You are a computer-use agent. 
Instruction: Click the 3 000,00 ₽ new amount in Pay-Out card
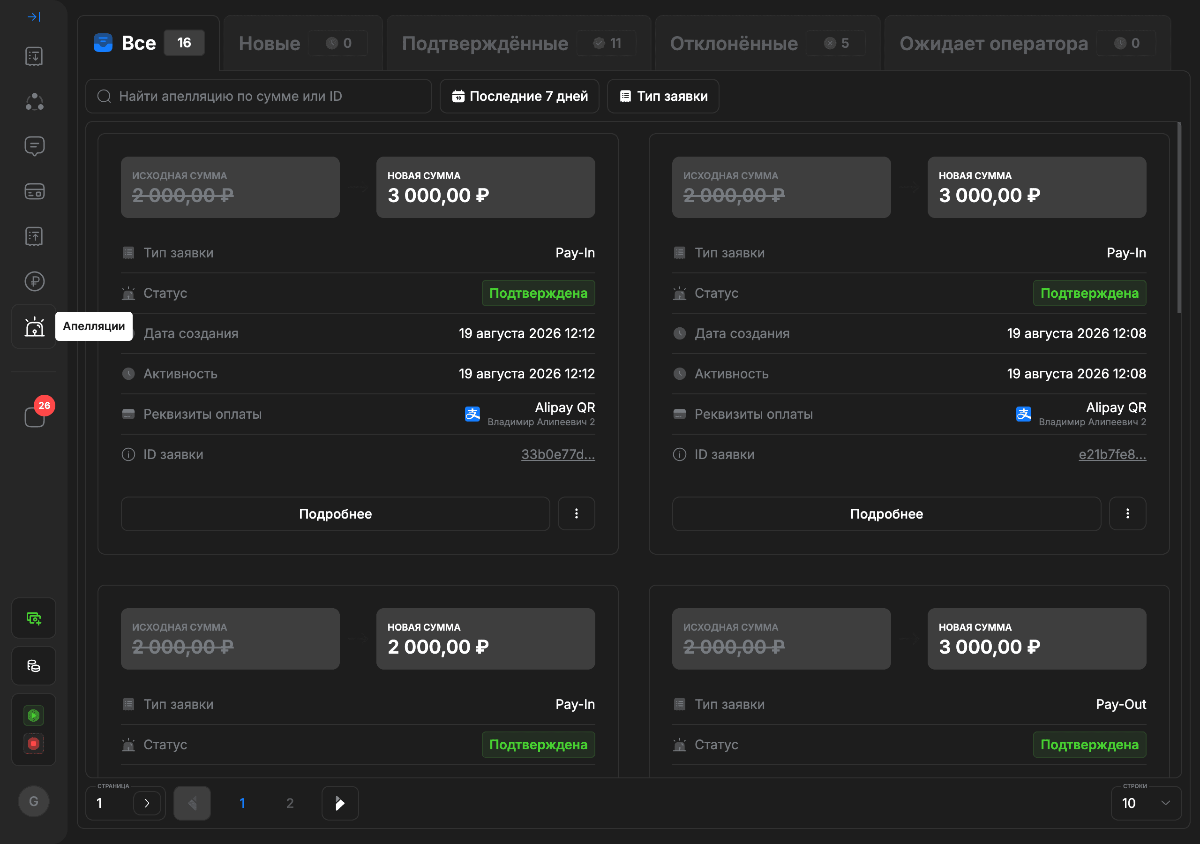click(x=990, y=647)
